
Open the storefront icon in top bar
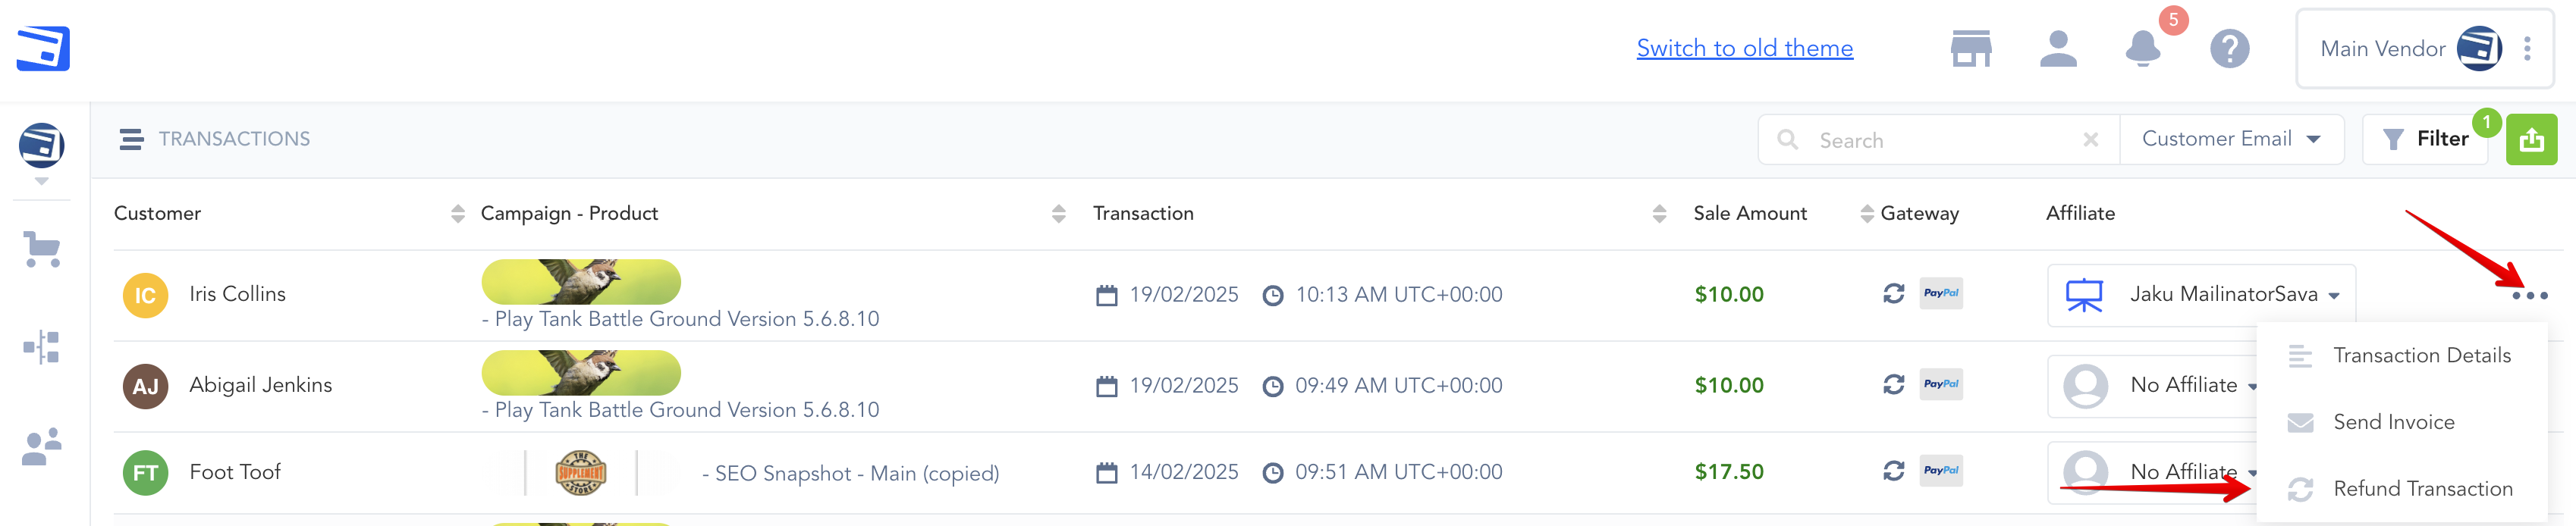click(1970, 48)
